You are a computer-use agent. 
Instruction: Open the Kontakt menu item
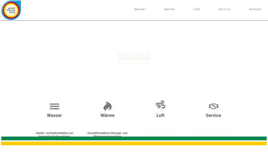[255, 9]
